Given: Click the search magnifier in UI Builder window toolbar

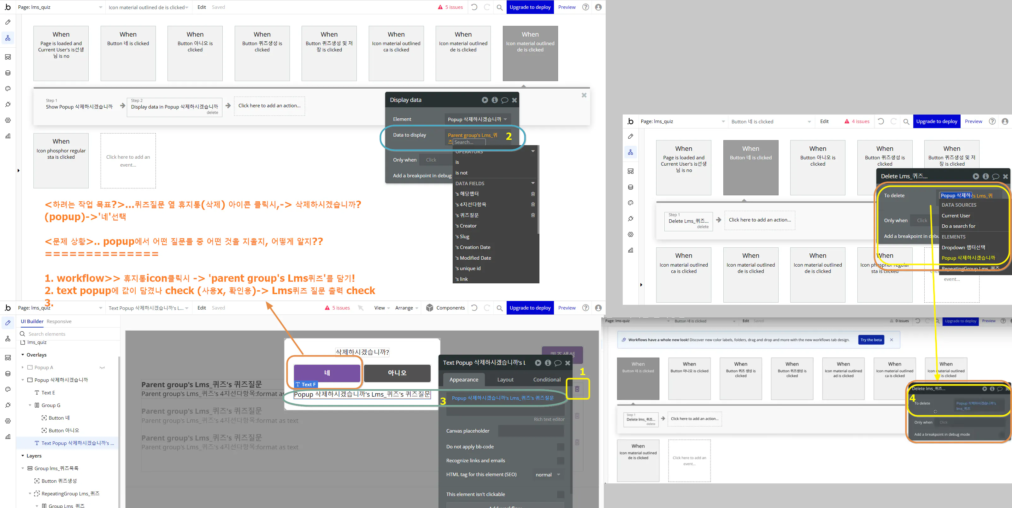Looking at the screenshot, I should [x=500, y=308].
